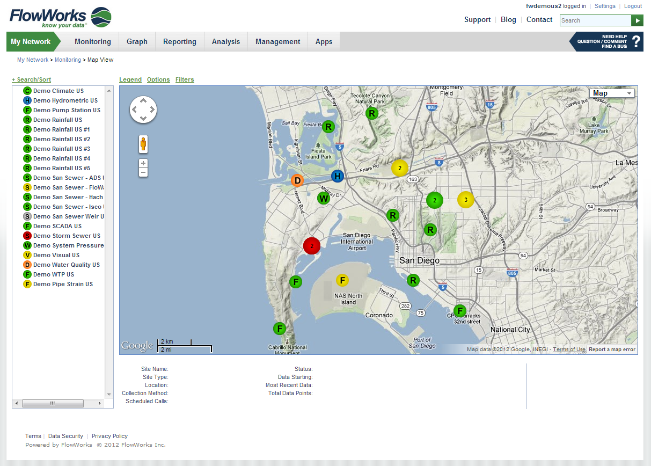Select the yellow F marker on NAS North Island
651x466 pixels.
(342, 280)
